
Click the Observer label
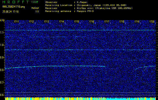click(51, 2)
